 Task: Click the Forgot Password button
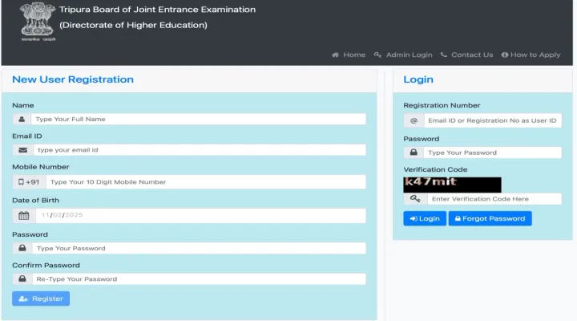coord(490,218)
